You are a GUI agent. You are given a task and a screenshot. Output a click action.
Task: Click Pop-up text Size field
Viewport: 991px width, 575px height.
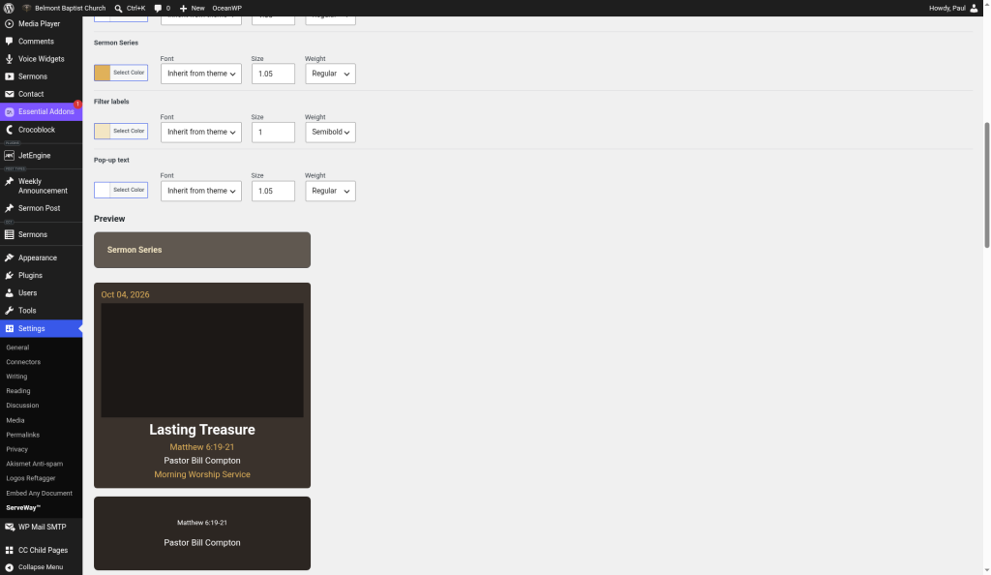coord(273,191)
